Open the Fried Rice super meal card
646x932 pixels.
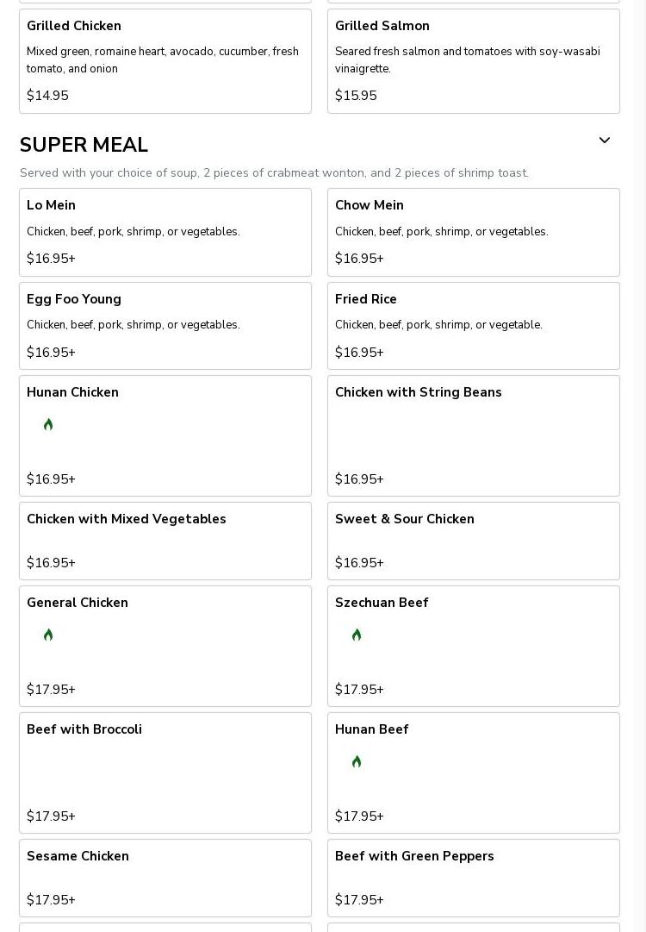(x=473, y=325)
